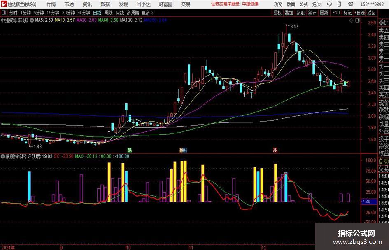Click the 多股 button
The width and height of the screenshot is (389, 250).
[300, 13]
